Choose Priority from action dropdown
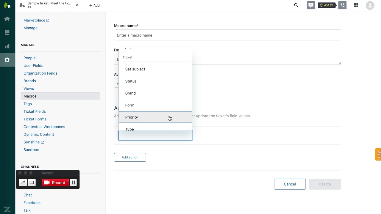This screenshot has height=214, width=381. click(x=155, y=117)
